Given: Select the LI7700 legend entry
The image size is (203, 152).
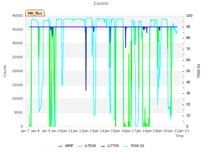Looking at the screenshot, I should [x=110, y=146].
